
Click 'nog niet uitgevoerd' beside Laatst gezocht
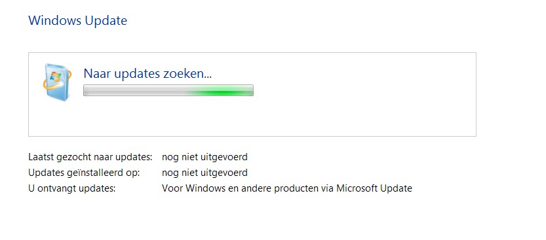pyautogui.click(x=205, y=157)
